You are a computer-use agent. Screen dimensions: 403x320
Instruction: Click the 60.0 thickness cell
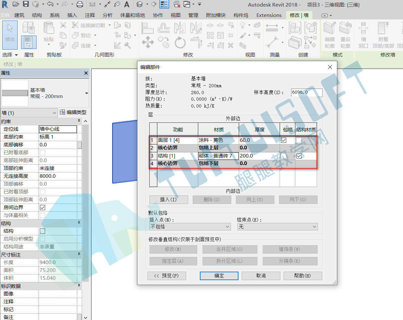[x=259, y=140]
